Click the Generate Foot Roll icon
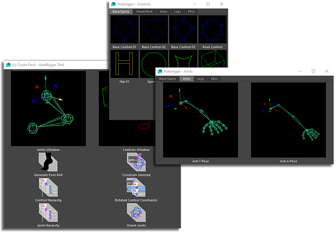The height and width of the screenshot is (232, 336). 48,162
